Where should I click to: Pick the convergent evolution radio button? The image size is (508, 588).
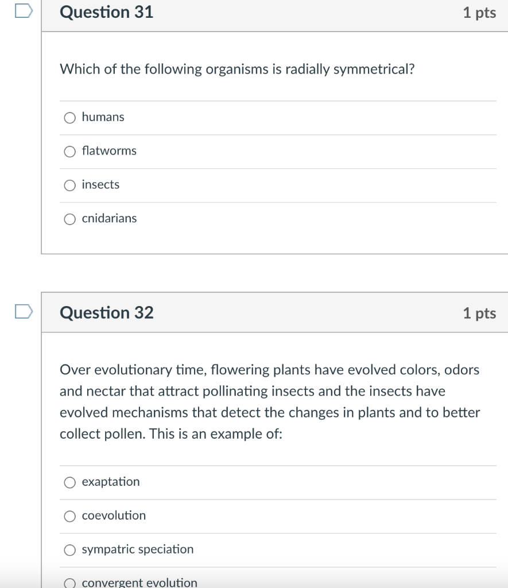(x=70, y=583)
